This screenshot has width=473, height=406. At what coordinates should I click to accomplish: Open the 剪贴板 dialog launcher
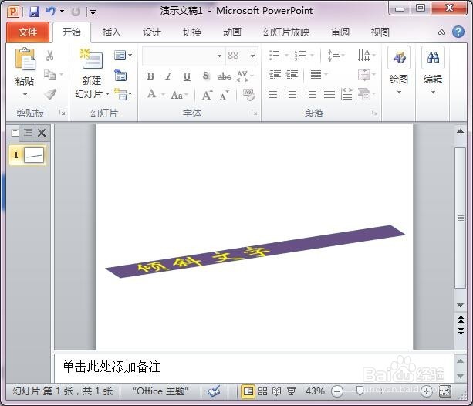pyautogui.click(x=63, y=113)
